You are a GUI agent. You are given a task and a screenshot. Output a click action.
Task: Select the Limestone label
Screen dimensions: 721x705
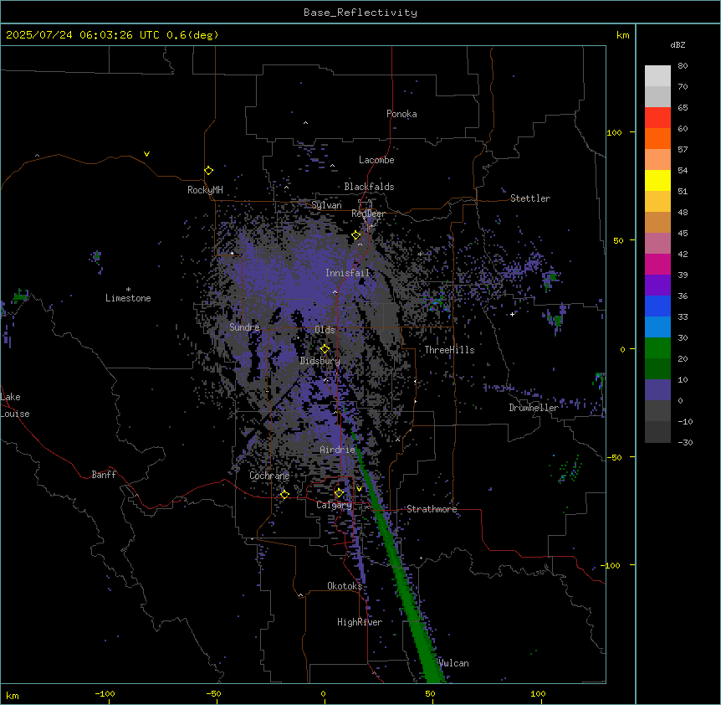pos(128,298)
